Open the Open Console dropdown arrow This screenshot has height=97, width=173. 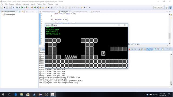[165, 49]
